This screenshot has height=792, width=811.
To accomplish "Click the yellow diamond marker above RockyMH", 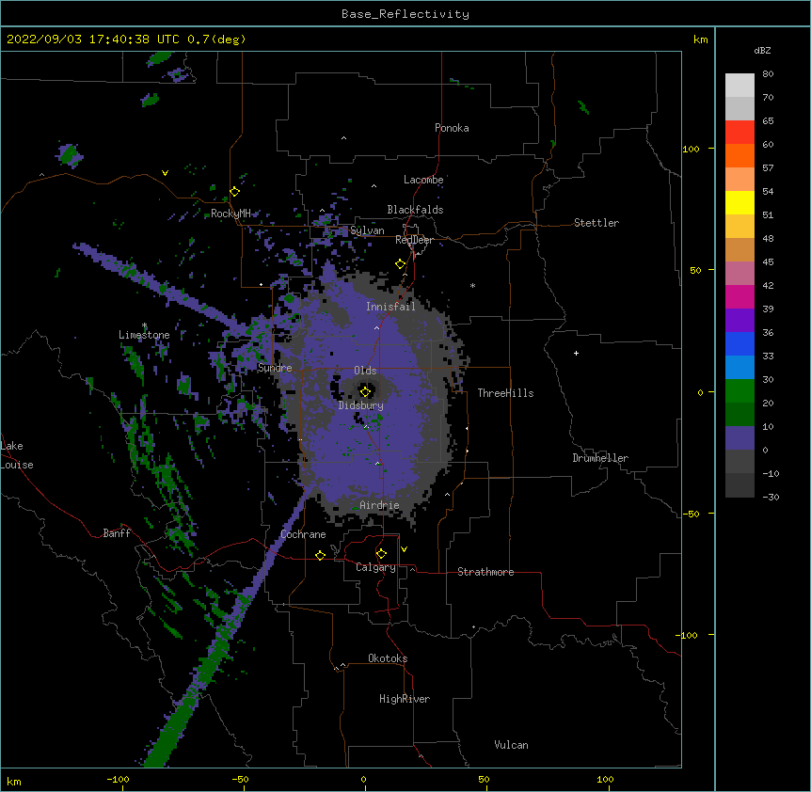I will tap(235, 192).
